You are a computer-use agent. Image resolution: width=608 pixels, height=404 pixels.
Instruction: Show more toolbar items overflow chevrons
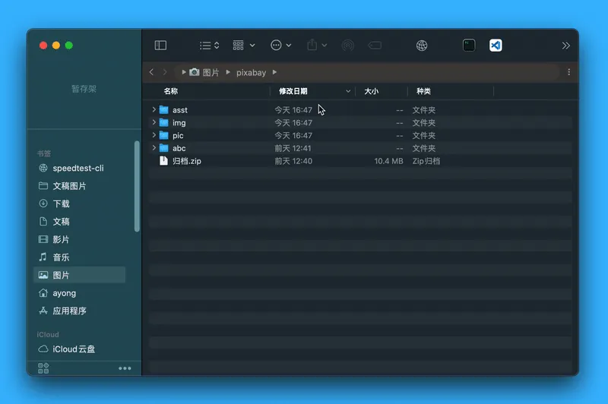pos(565,46)
